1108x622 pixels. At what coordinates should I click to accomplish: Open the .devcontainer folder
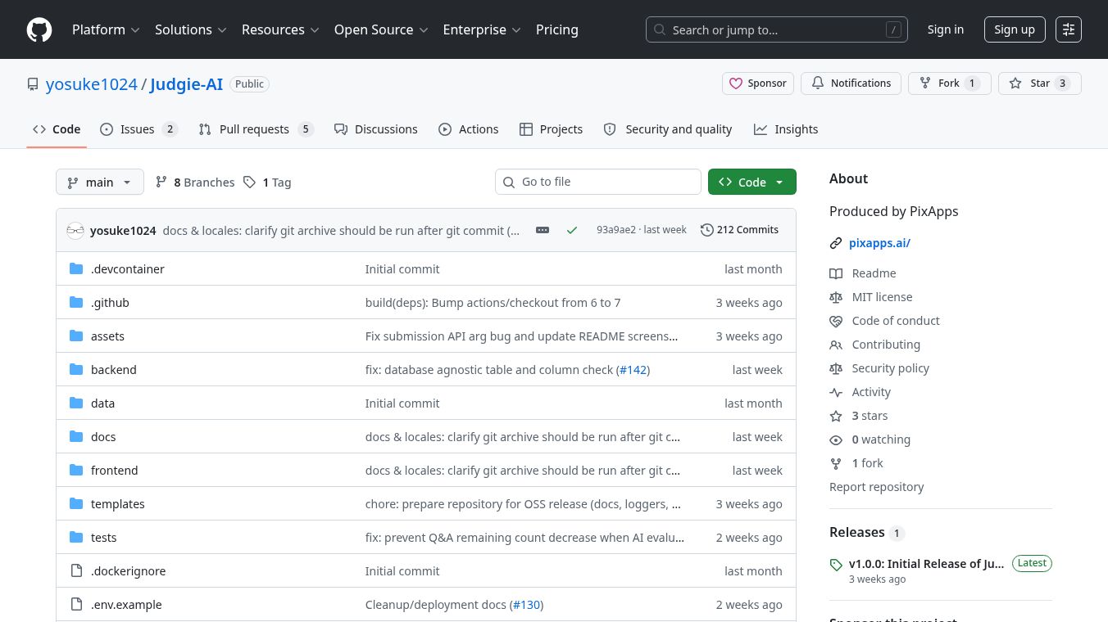click(x=128, y=268)
